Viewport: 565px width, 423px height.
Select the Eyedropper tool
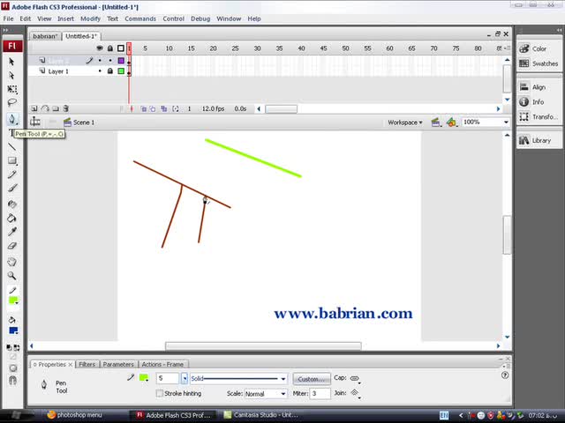[11, 232]
